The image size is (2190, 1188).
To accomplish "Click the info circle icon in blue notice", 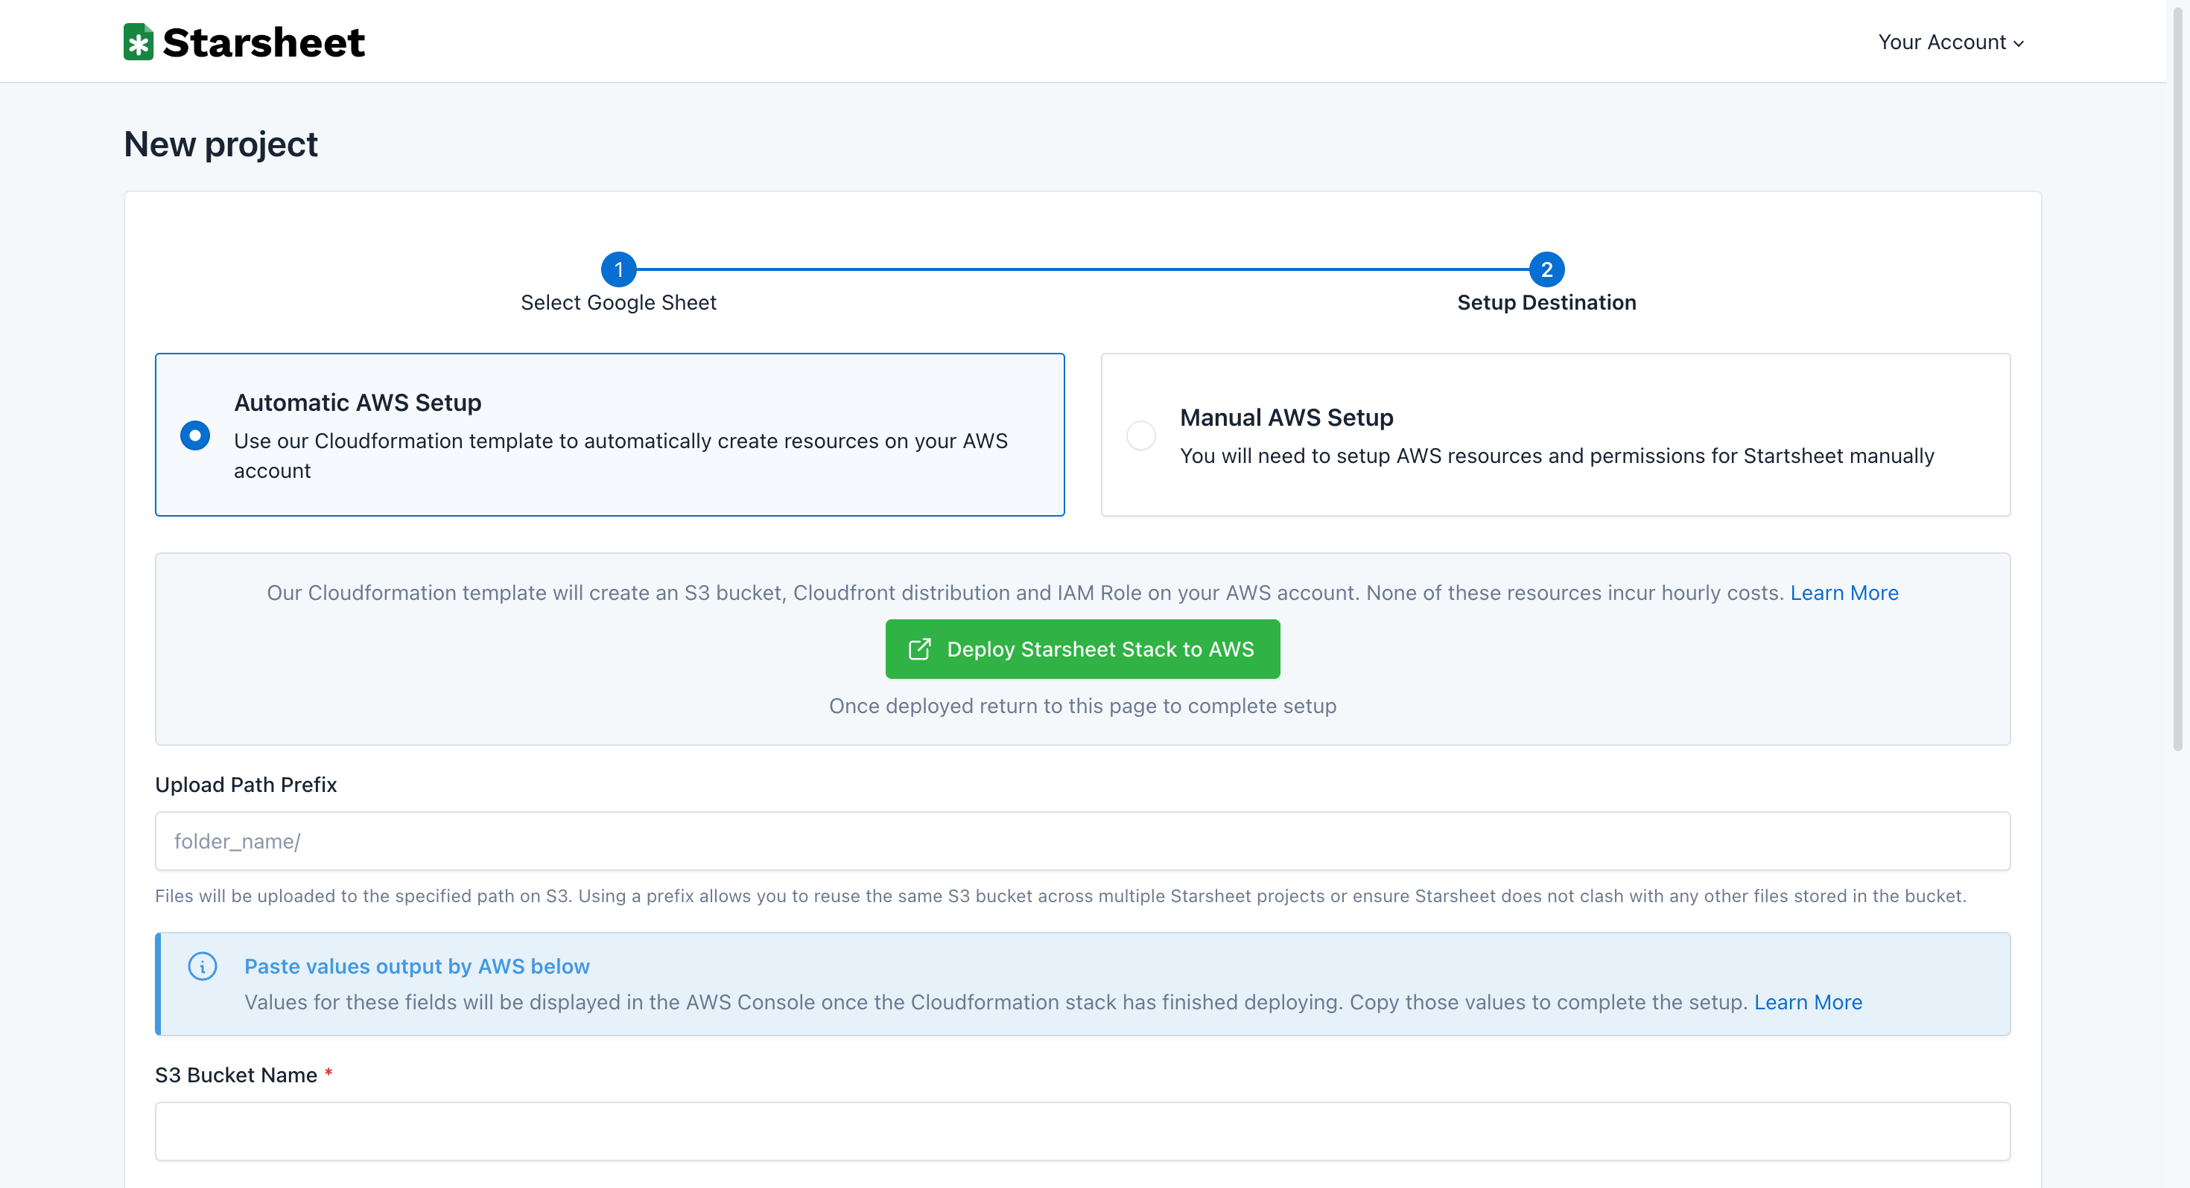I will point(203,966).
